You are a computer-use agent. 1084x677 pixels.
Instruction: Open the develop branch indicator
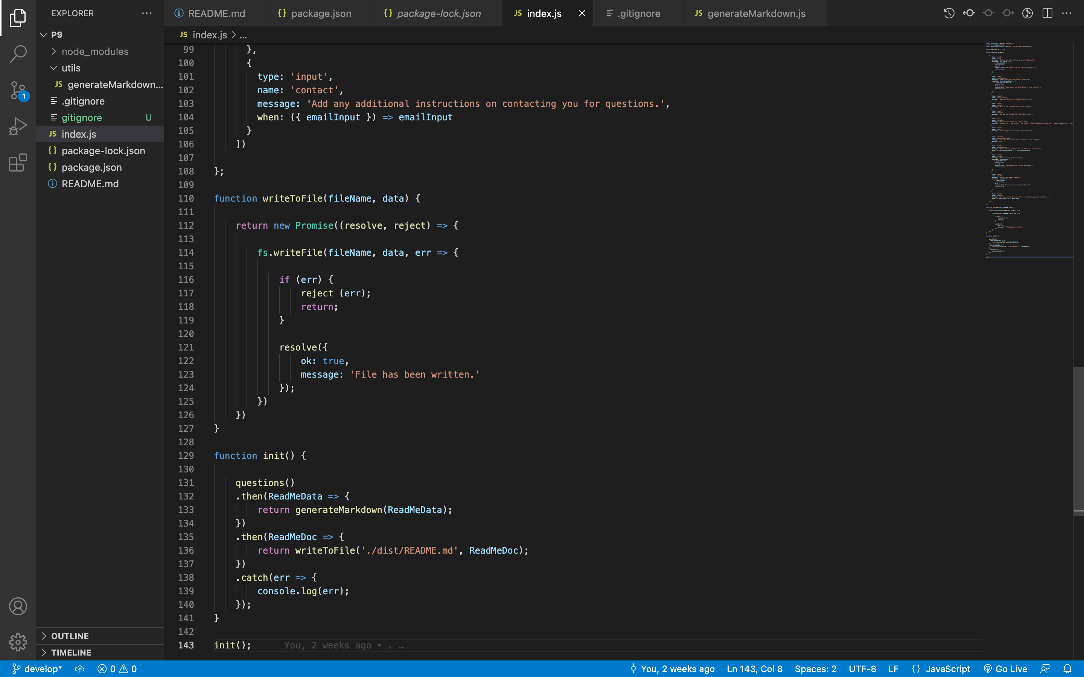(38, 668)
